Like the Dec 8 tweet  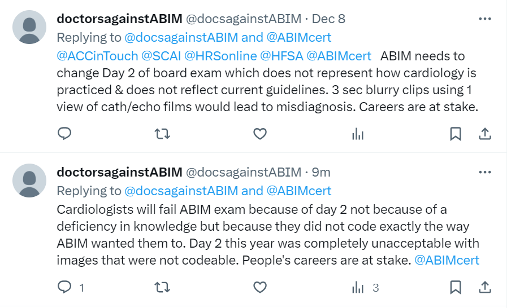[x=259, y=134]
